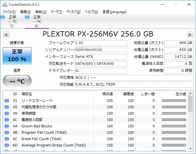The image size is (196, 154).
Task: Click the previous disk arrow button
Action: tap(6, 35)
